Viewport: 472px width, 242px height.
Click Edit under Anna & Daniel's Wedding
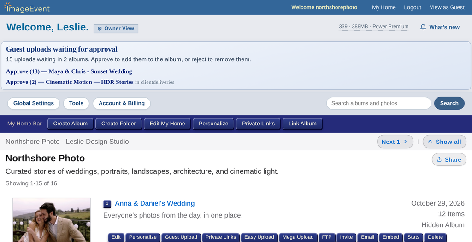pos(116,237)
